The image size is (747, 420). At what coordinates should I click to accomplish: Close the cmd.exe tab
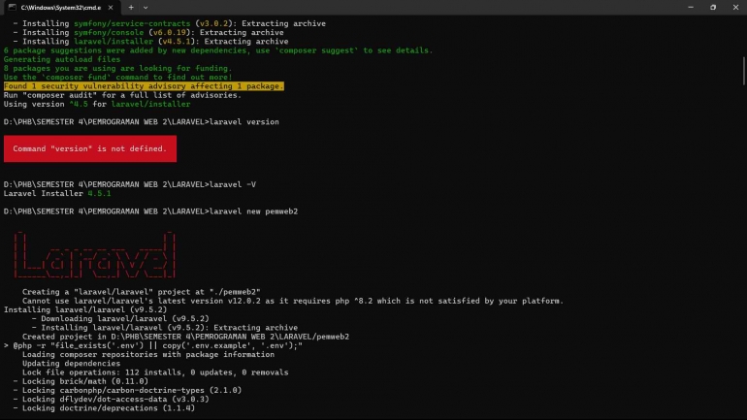pos(111,8)
